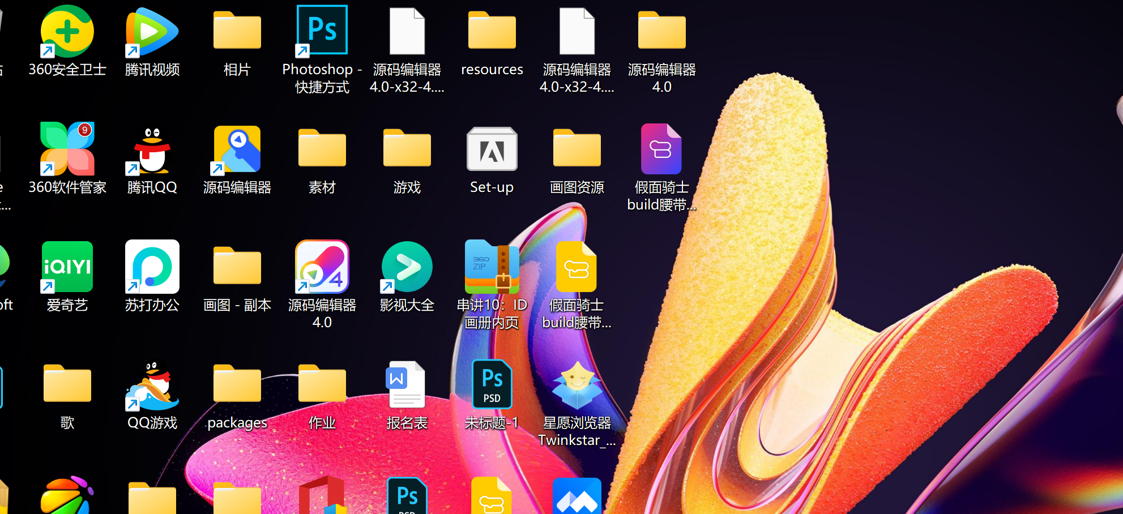The height and width of the screenshot is (514, 1123).
Task: Open the 影视大全 shortcut
Action: 407,267
